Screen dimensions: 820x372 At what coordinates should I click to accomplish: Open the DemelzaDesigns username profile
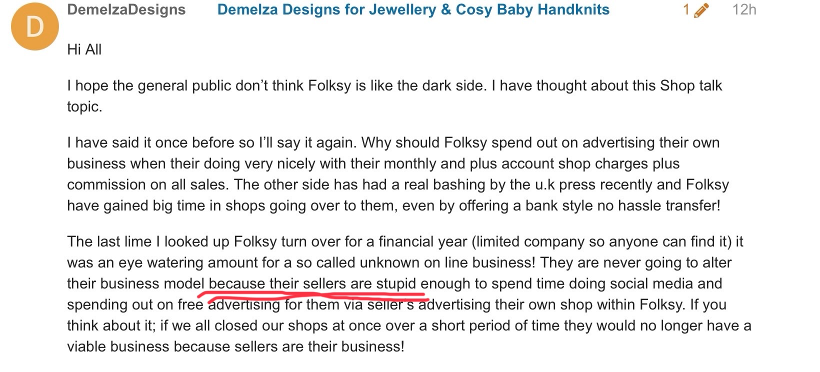(x=126, y=10)
